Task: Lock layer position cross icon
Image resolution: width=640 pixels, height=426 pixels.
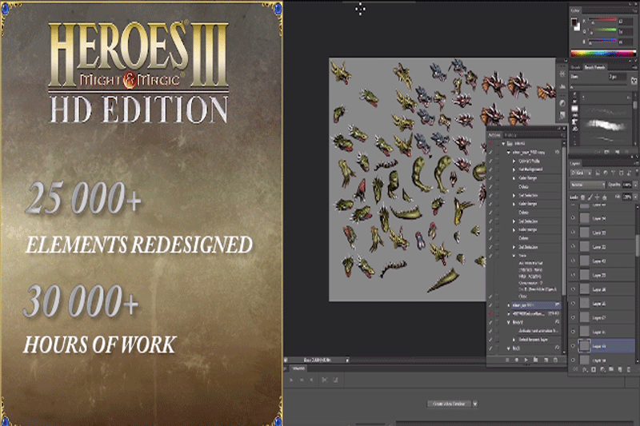Action: [x=597, y=197]
